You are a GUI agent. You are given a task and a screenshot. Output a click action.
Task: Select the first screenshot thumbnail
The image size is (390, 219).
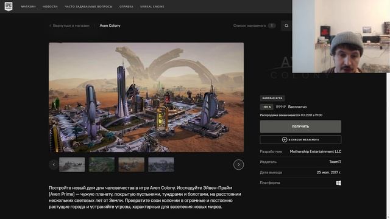pyautogui.click(x=72, y=165)
